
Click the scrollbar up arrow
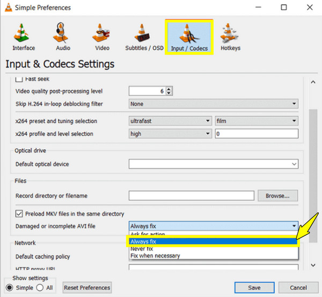pos(313,82)
